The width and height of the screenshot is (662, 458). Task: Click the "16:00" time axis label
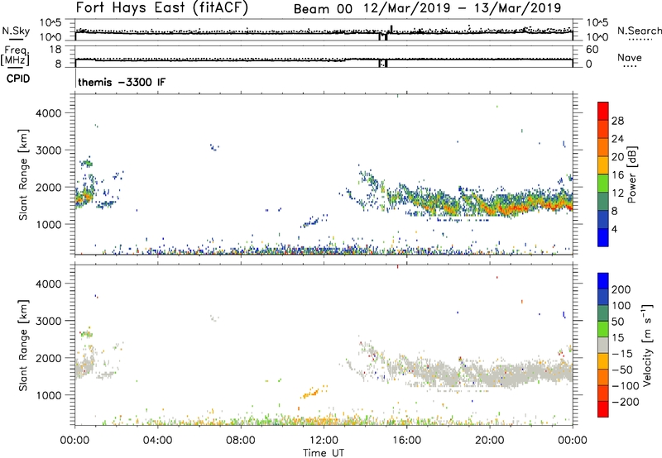pyautogui.click(x=406, y=441)
